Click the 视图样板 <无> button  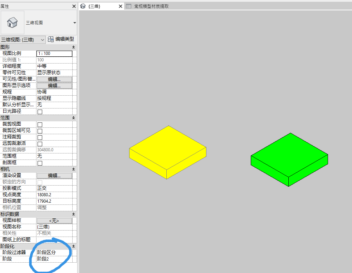coord(54,221)
